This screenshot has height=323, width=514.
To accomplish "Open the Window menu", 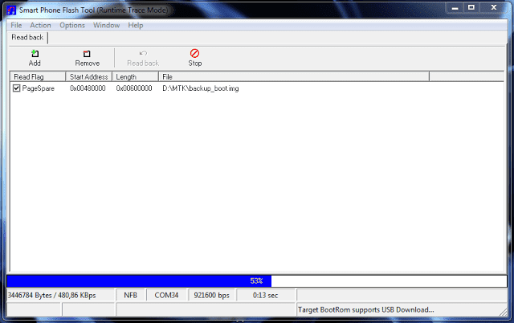I will click(106, 25).
